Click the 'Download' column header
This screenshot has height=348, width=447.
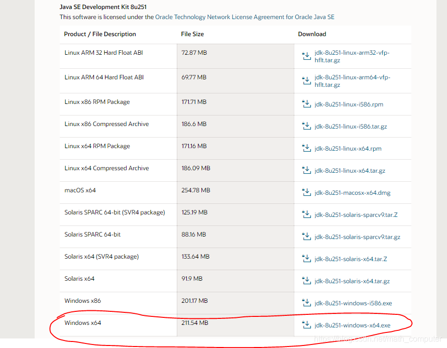(x=312, y=34)
